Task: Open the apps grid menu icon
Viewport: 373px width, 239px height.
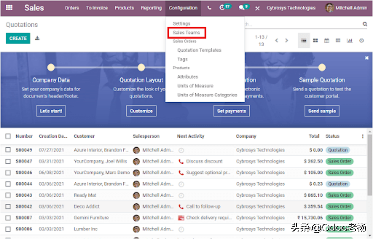Action: [x=9, y=8]
